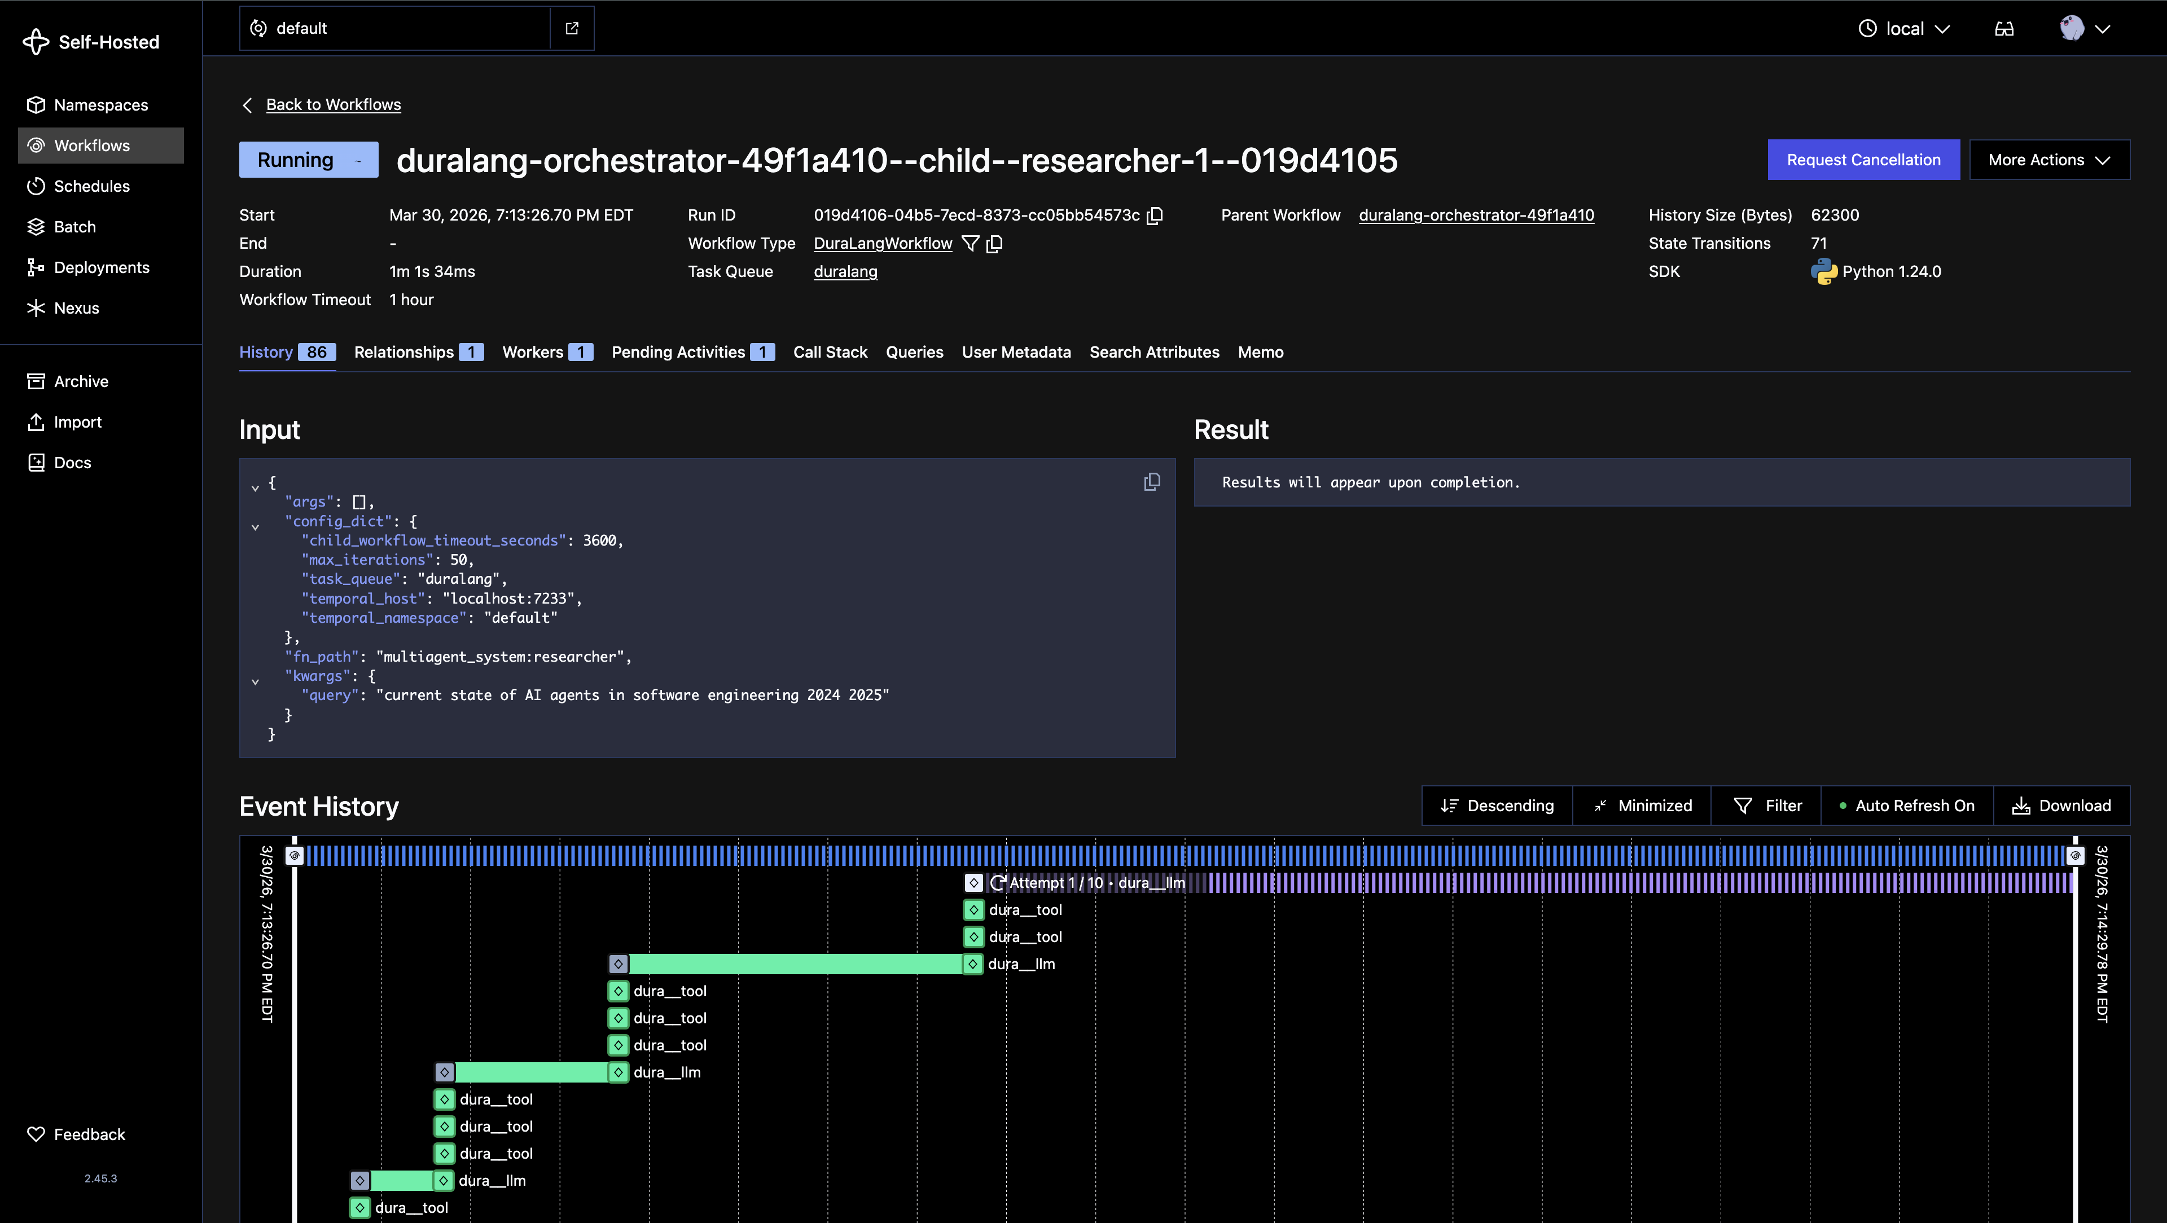Go back to Workflows list
The width and height of the screenshot is (2167, 1223).
[333, 104]
